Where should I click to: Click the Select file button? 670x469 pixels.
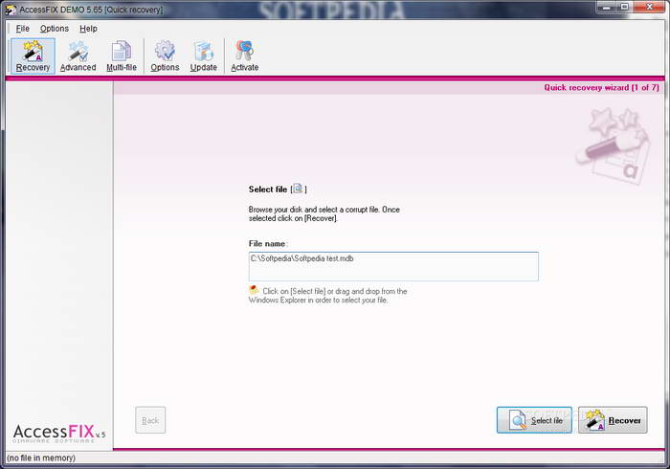(534, 420)
